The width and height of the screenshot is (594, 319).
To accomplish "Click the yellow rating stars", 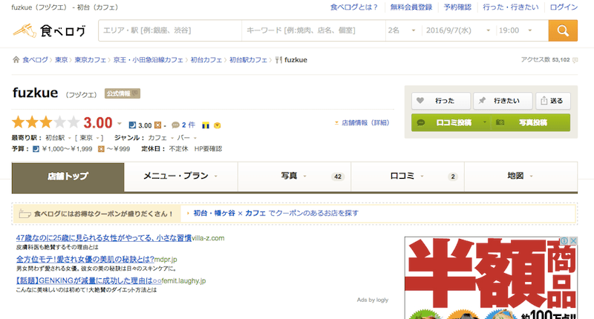I will coord(45,122).
